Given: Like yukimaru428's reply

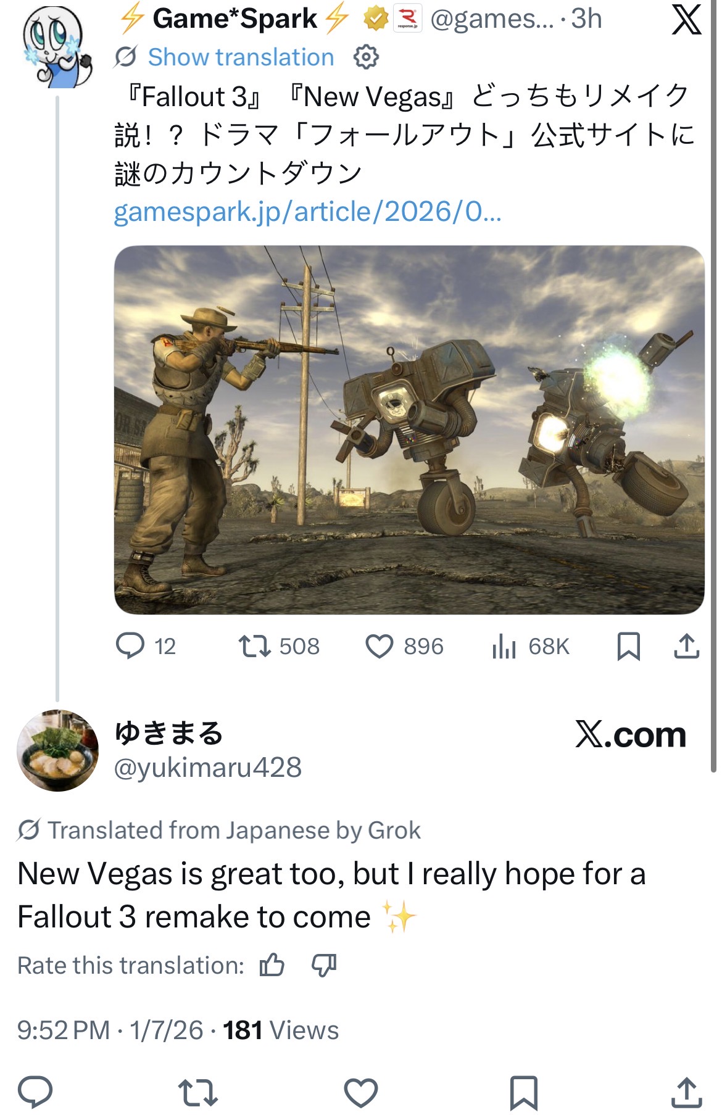Looking at the screenshot, I should click(x=361, y=1092).
